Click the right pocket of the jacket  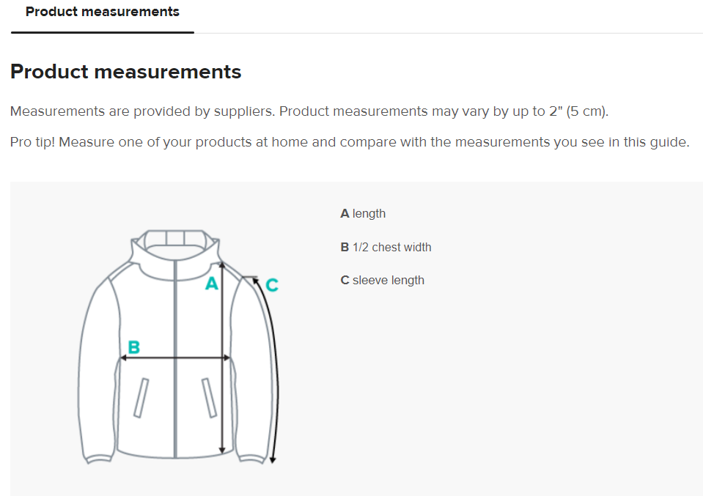pos(209,398)
